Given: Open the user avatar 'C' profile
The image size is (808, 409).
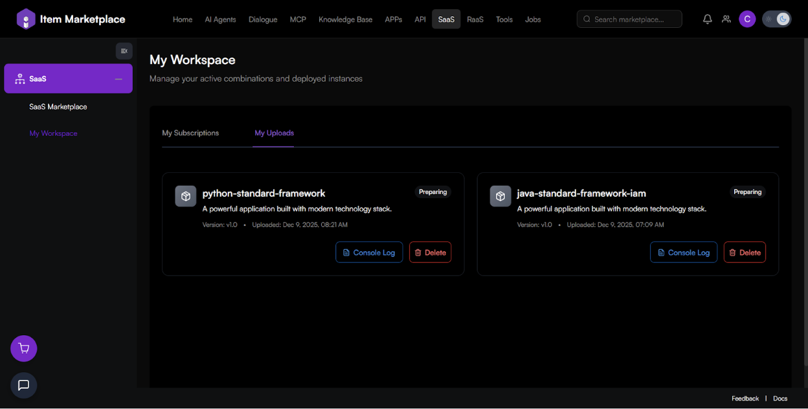Looking at the screenshot, I should 747,19.
